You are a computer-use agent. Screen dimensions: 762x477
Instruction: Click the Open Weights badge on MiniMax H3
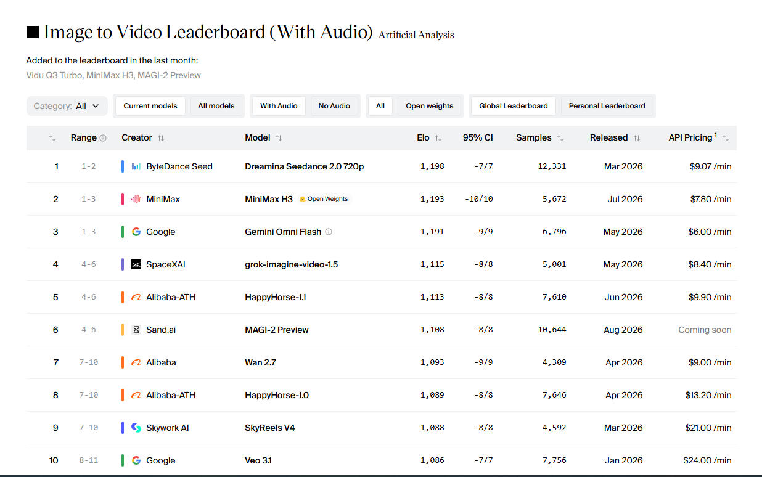(x=324, y=199)
